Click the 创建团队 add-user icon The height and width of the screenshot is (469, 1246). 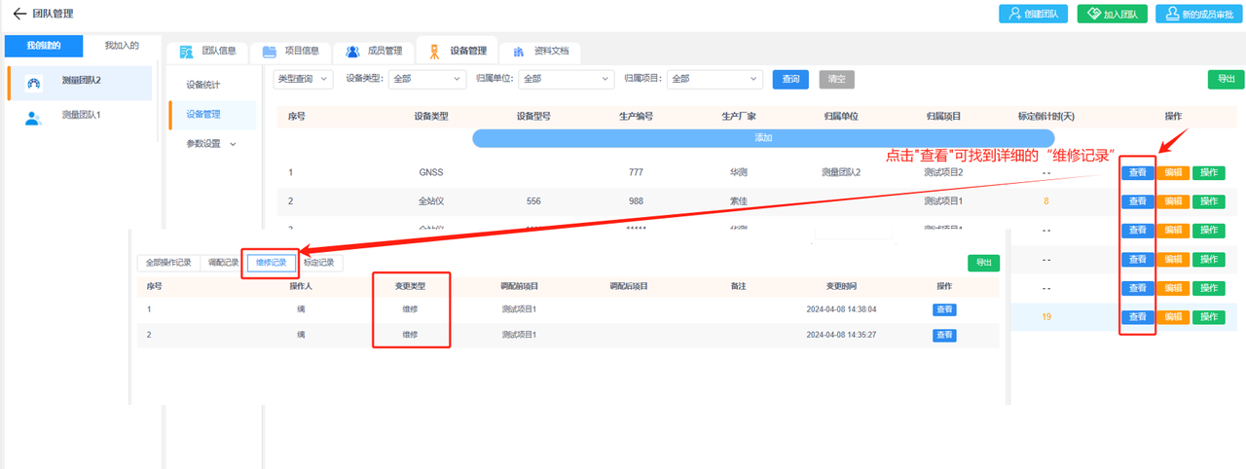tap(1016, 15)
